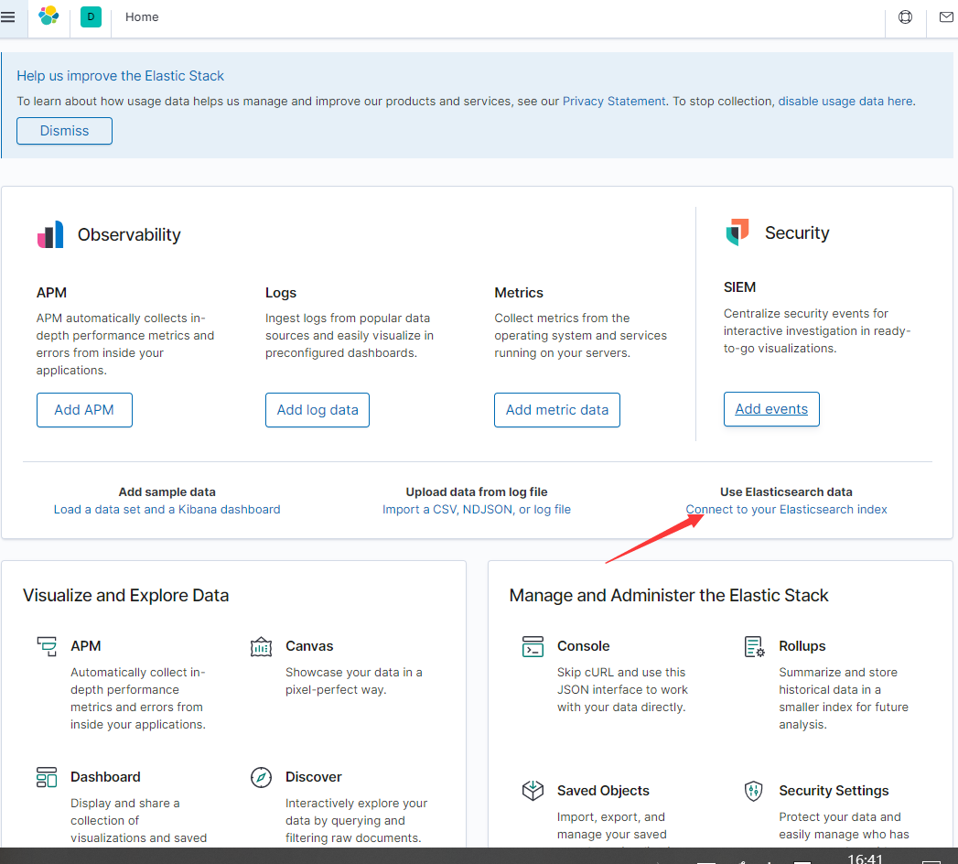Click the Discover compass icon
Screen dimensions: 958x864
click(261, 777)
